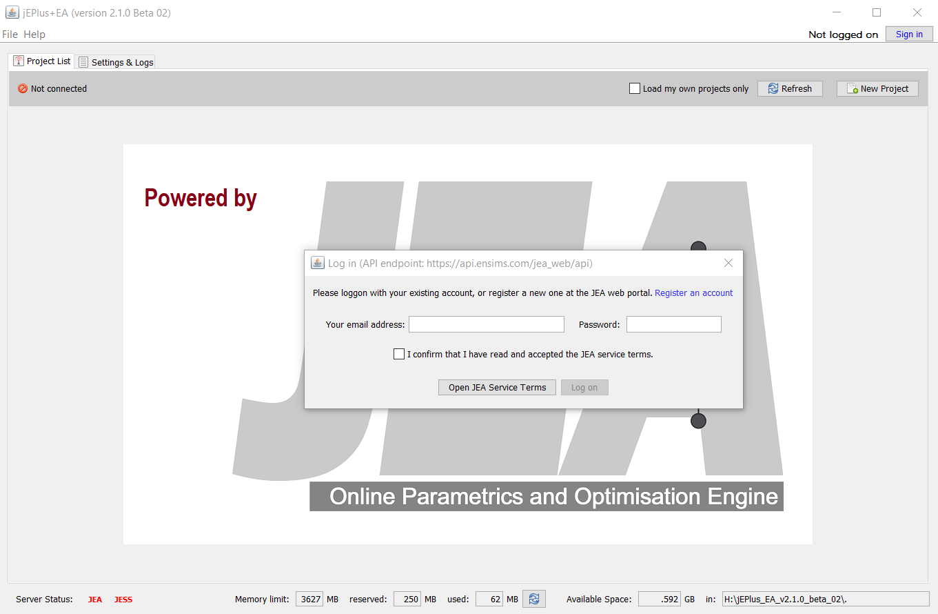Maximize the jEPlus+EA window

point(877,12)
